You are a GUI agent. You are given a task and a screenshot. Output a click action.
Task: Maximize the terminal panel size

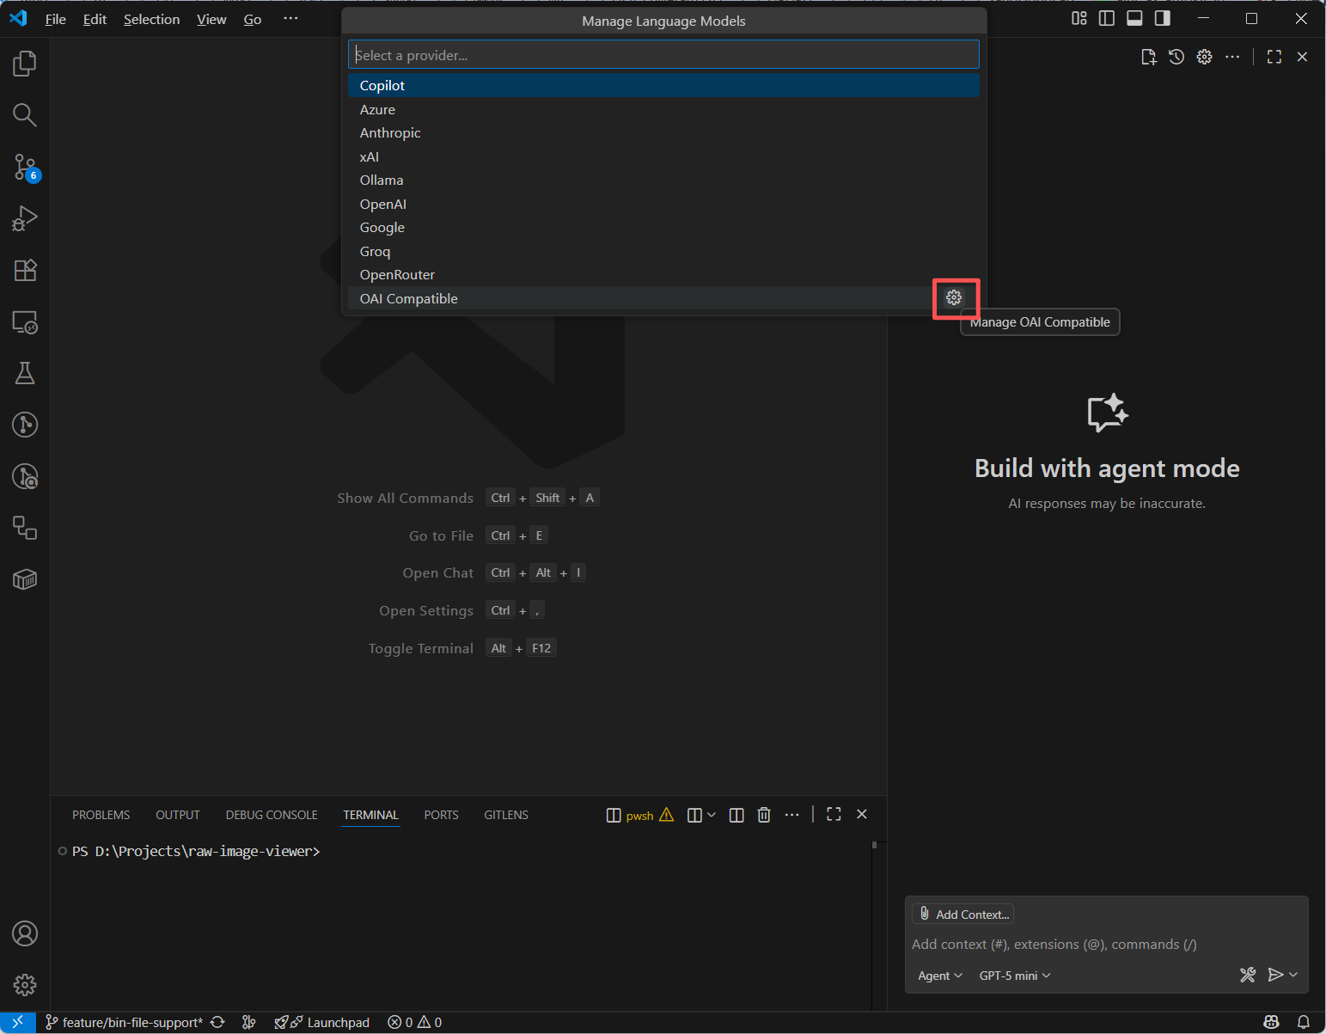click(x=834, y=814)
